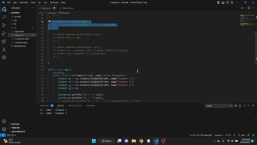Open the ChatGPT-style extension icon in activity bar
257x145 pixels.
(x=4, y=57)
